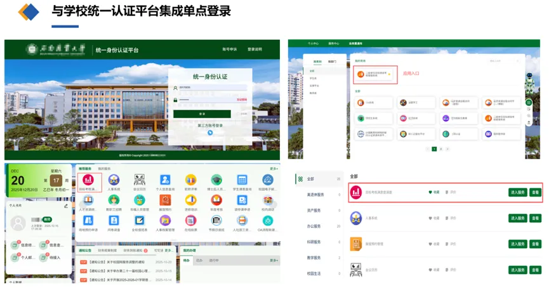Click the 忘记密码 link

(x=242, y=100)
